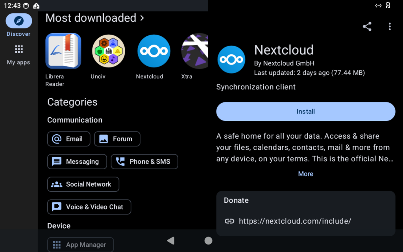This screenshot has height=252, width=403.
Task: Browse the Email category
Action: click(68, 139)
